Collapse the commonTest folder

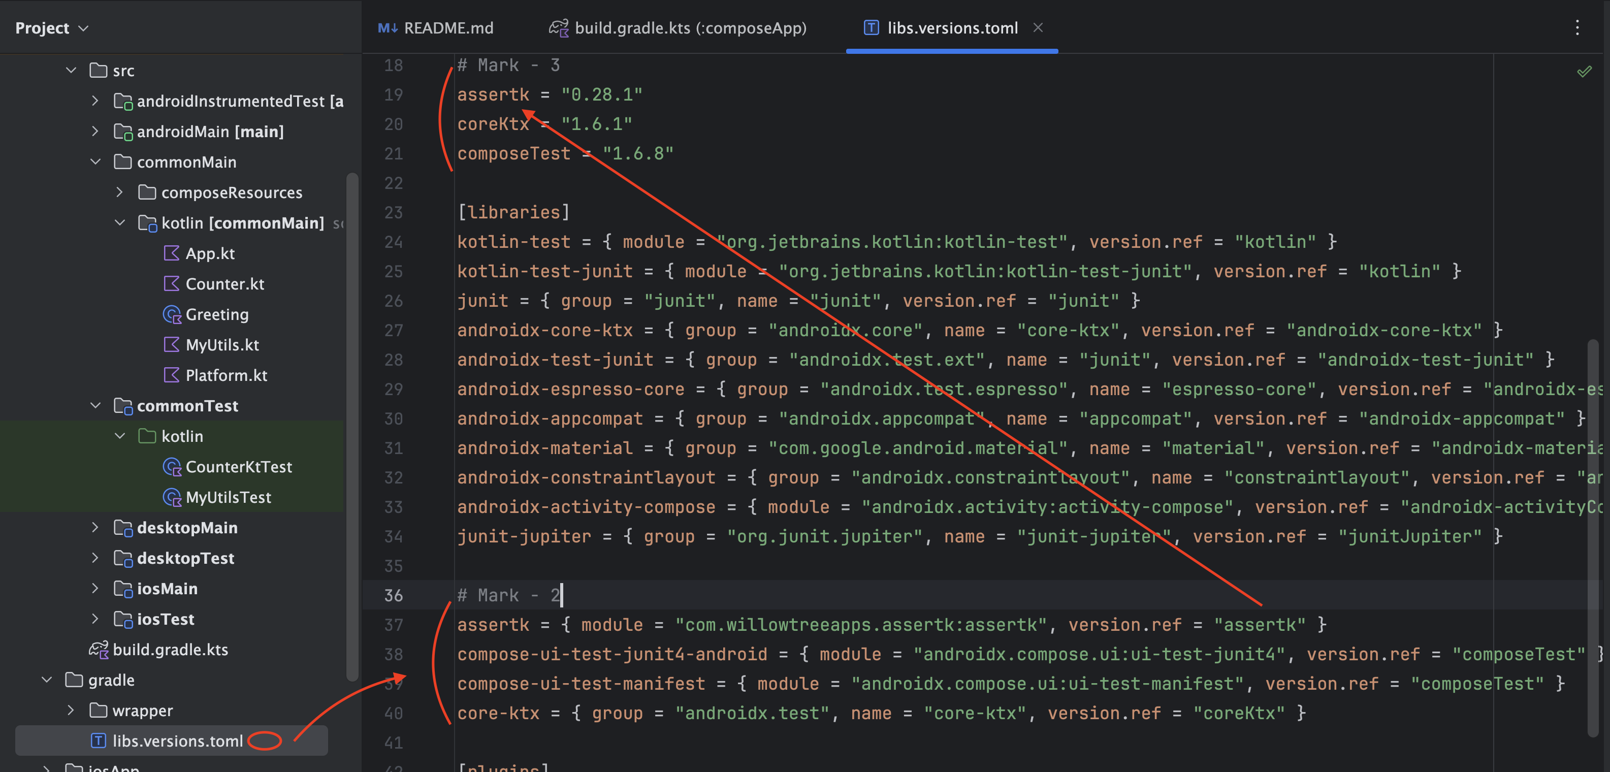pos(95,406)
